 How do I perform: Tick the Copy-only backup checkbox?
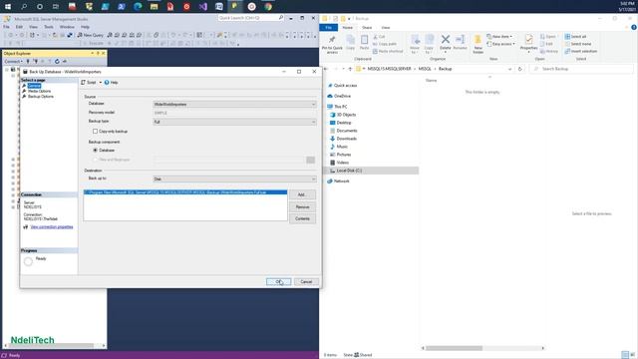pyautogui.click(x=96, y=131)
